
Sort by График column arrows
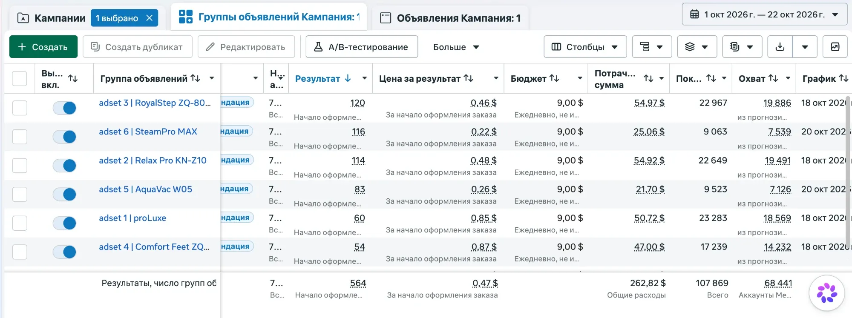843,78
